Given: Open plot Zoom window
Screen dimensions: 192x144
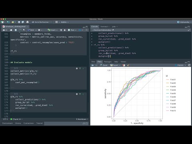Looking at the screenshot, I should tap(104, 65).
